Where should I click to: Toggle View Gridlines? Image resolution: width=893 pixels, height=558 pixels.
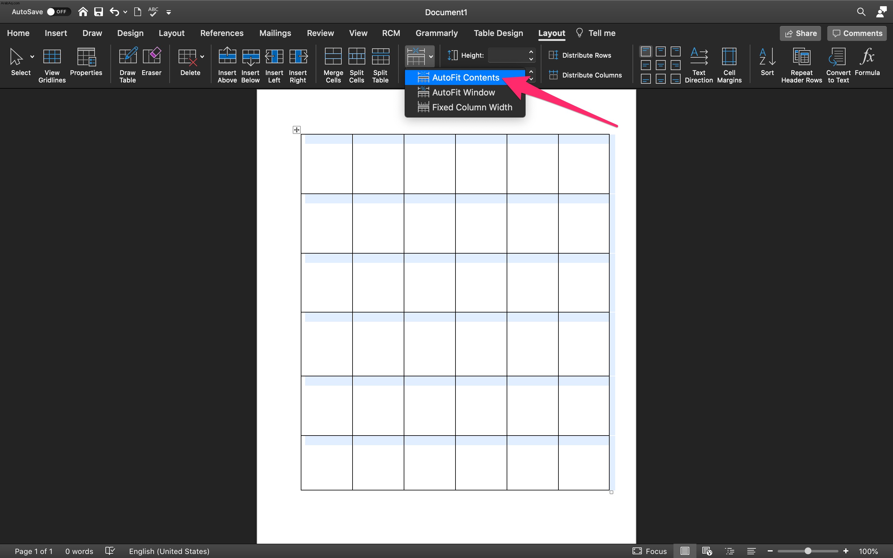(52, 65)
